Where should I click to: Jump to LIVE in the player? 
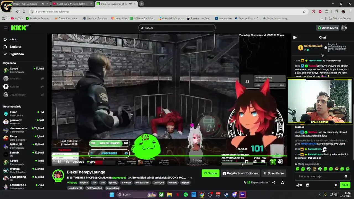[x=91, y=162]
